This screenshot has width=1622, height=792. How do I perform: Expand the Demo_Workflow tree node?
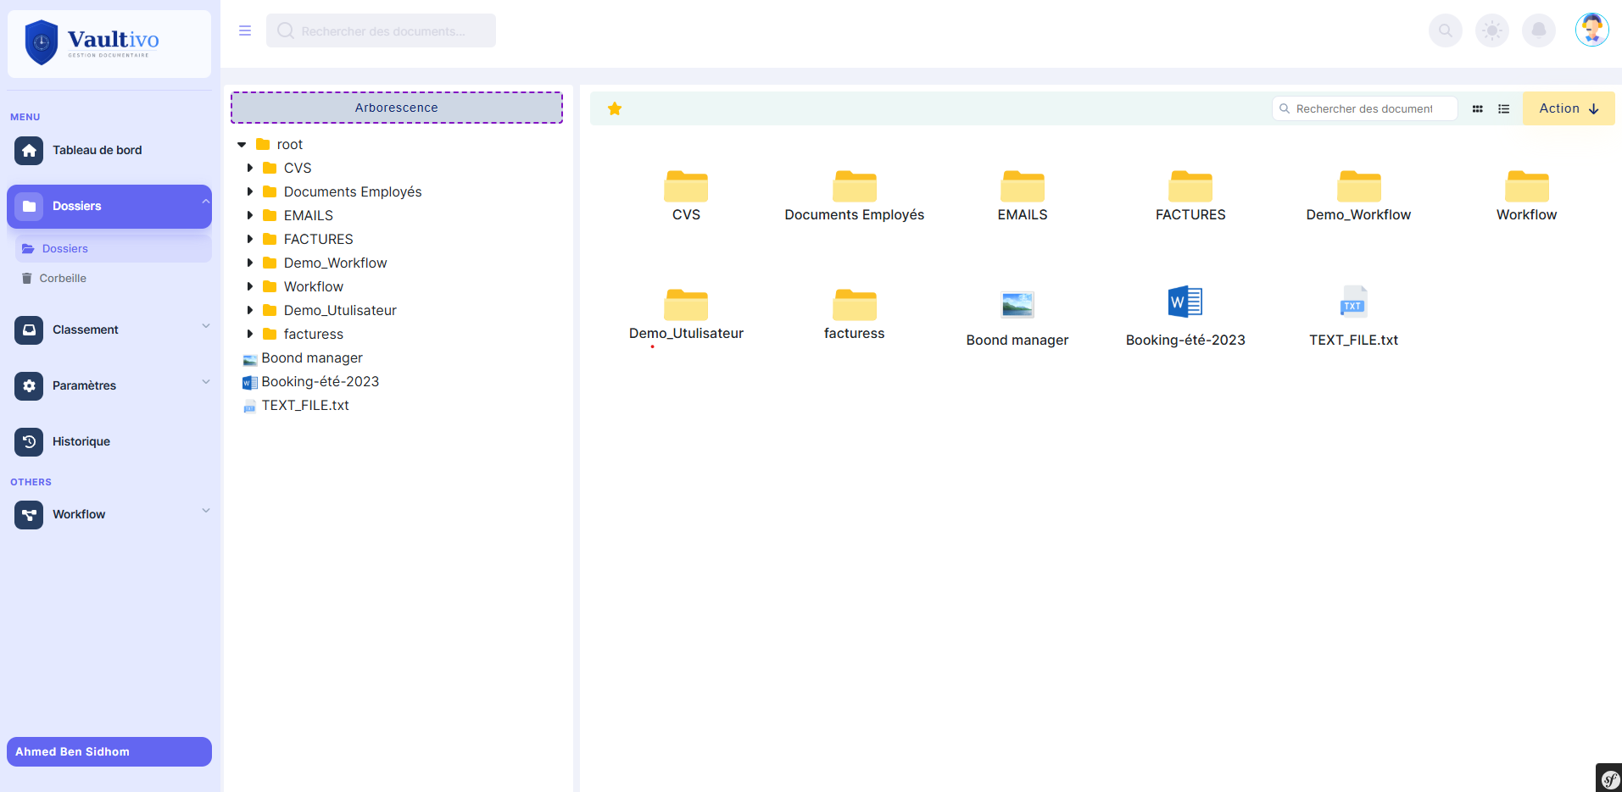pyautogui.click(x=249, y=263)
